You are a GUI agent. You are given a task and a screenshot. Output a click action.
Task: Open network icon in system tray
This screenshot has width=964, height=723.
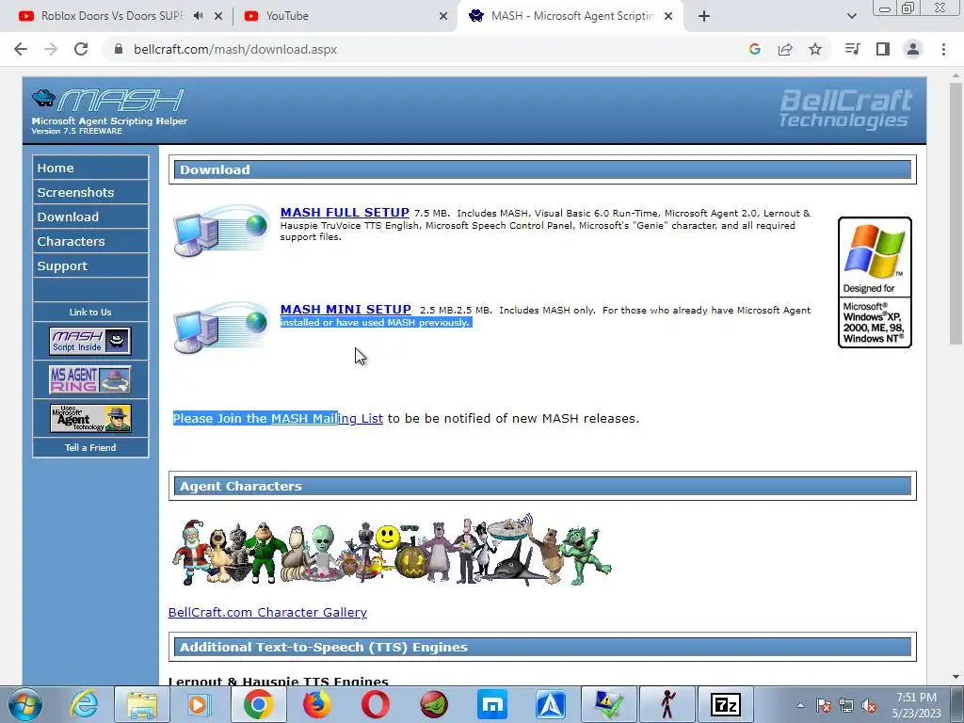click(846, 705)
